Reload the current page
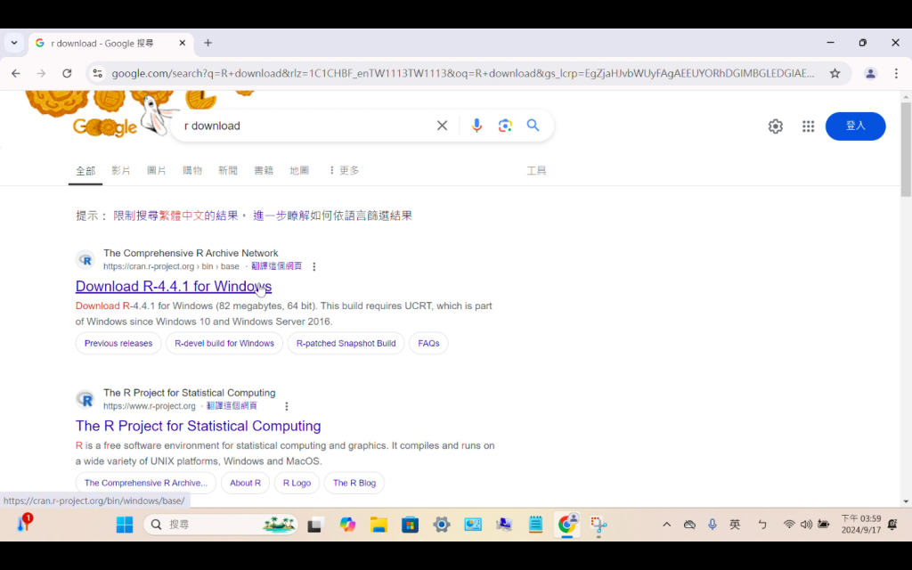Image resolution: width=912 pixels, height=570 pixels. (x=67, y=73)
